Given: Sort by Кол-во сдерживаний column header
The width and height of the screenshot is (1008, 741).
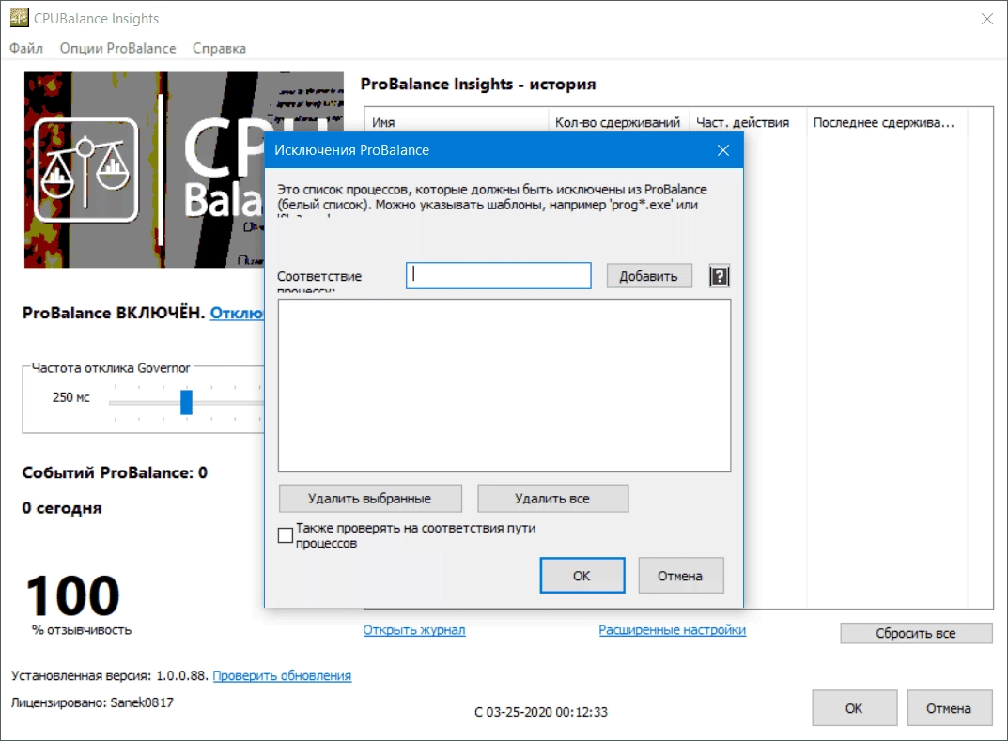Looking at the screenshot, I should pos(618,122).
